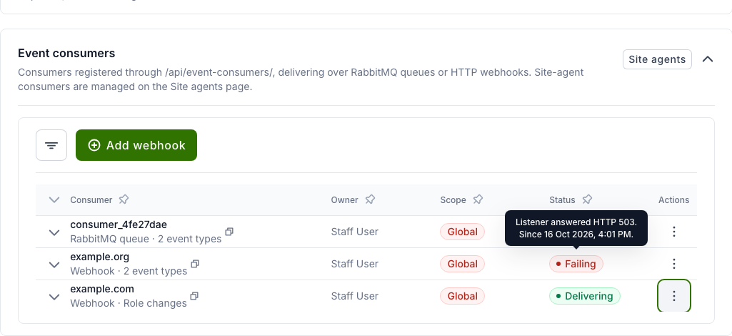Click Global scope badge in example.com row
732x336 pixels.
[462, 296]
